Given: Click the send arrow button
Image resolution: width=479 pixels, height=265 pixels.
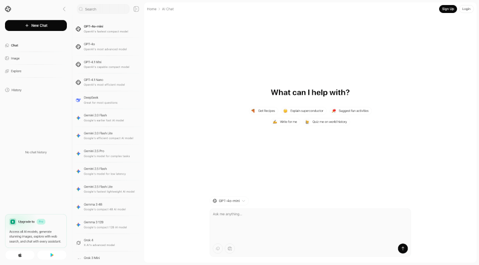Looking at the screenshot, I should click(x=403, y=249).
